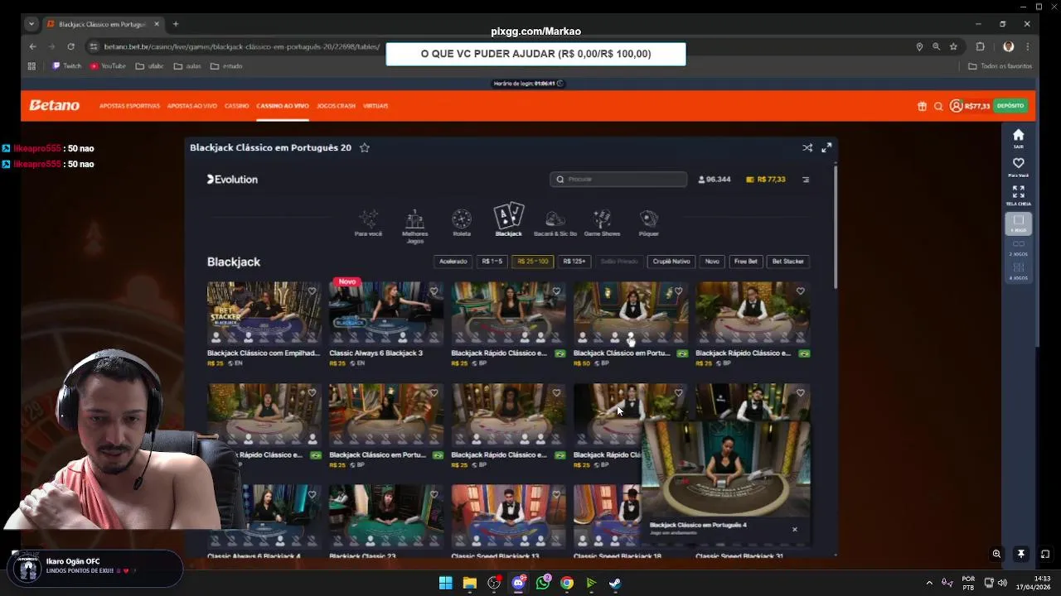Open the browser tab search dropdown
This screenshot has width=1061, height=596.
coord(31,24)
